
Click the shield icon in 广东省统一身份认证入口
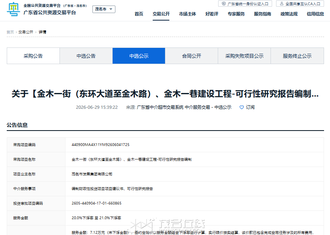pos(224,4)
